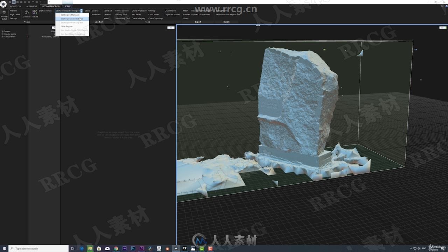Click Duplicate Model

pos(172,15)
